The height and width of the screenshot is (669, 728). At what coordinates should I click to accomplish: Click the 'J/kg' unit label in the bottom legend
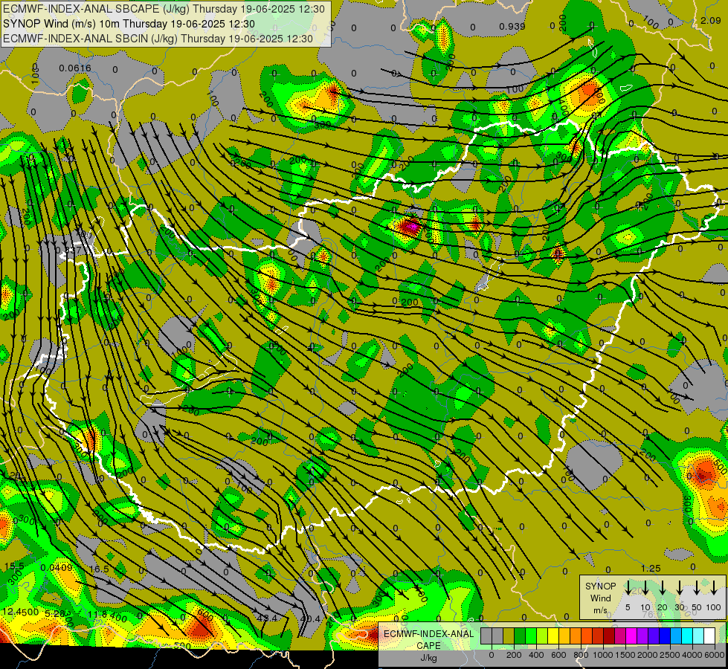(428, 658)
